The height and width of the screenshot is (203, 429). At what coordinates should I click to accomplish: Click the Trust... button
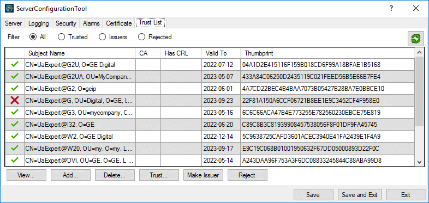pos(159,175)
